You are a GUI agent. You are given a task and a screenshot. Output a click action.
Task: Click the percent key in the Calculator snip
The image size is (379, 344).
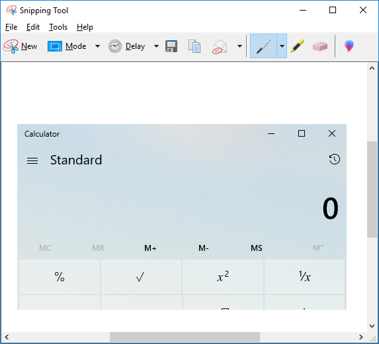pyautogui.click(x=60, y=277)
